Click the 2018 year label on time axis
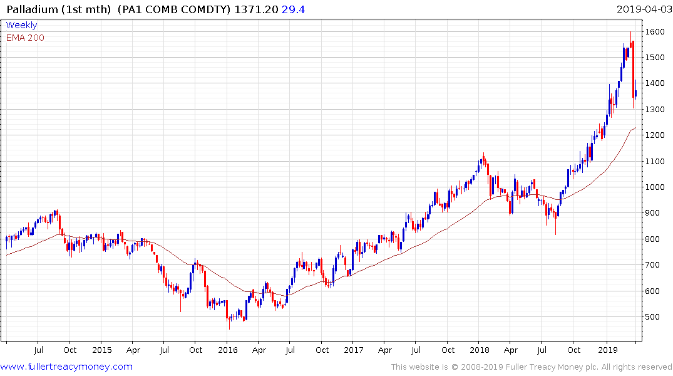The height and width of the screenshot is (376, 673). click(480, 350)
